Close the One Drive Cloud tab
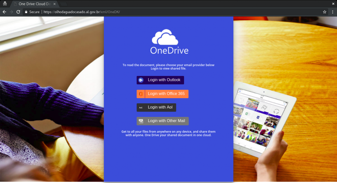This screenshot has height=183, width=337. (x=54, y=4)
